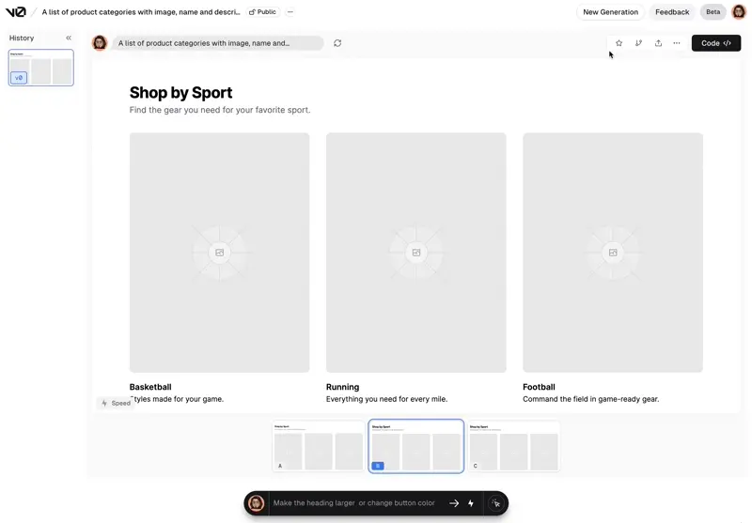Choose variation A thumbnail
This screenshot has width=752, height=523.
click(x=318, y=446)
